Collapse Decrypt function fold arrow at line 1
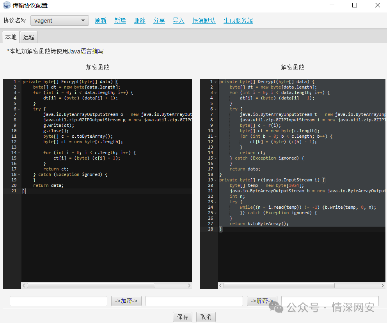This screenshot has width=387, height=323. [x=215, y=82]
